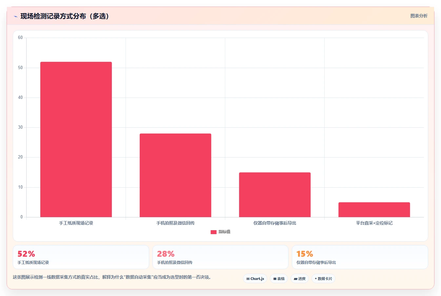Open the 52% 手工纸质现场记录 stat card
This screenshot has height=296, width=441.
[x=81, y=257]
